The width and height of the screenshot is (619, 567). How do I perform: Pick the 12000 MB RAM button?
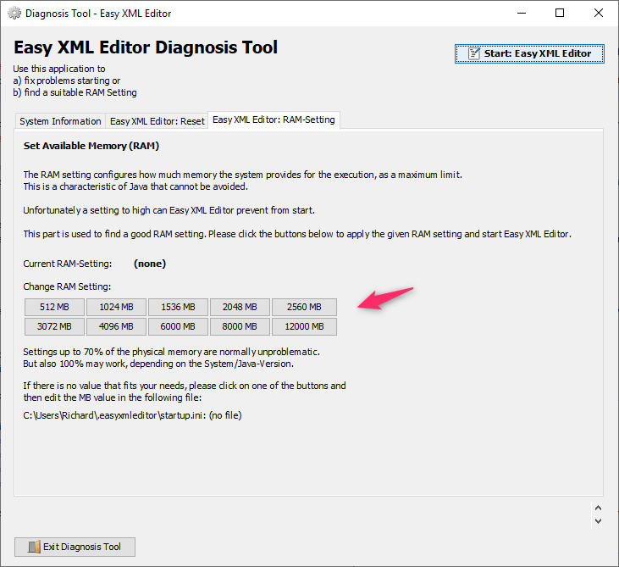pyautogui.click(x=304, y=326)
